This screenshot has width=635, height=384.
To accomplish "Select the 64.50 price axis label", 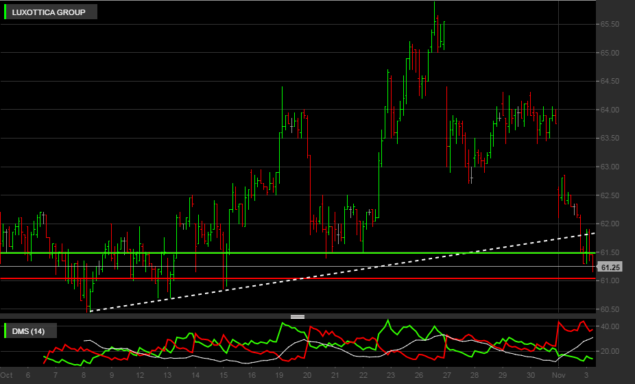I will tap(610, 82).
